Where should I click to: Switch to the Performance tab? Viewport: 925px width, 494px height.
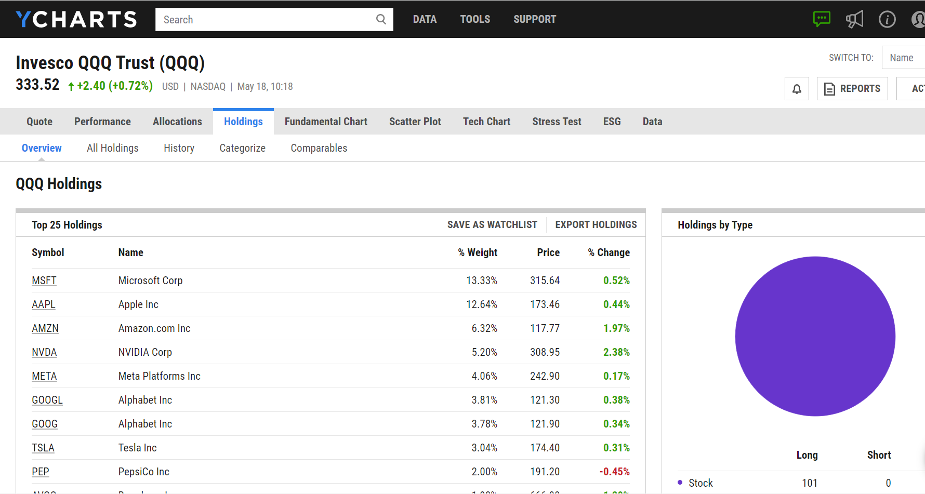[x=102, y=122]
